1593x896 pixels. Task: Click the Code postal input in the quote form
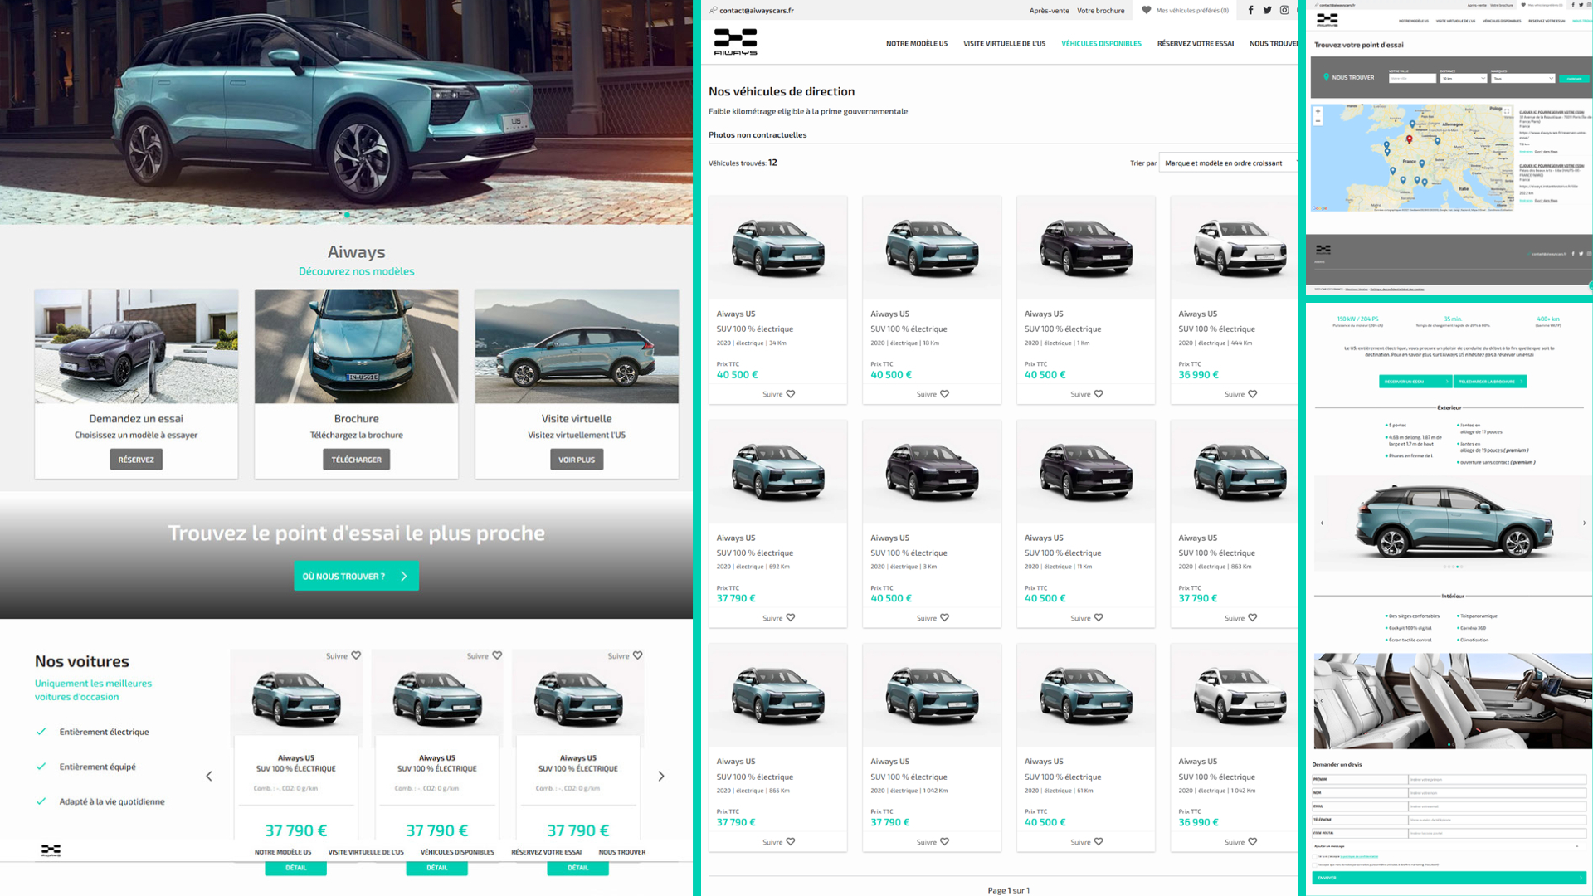click(1497, 833)
